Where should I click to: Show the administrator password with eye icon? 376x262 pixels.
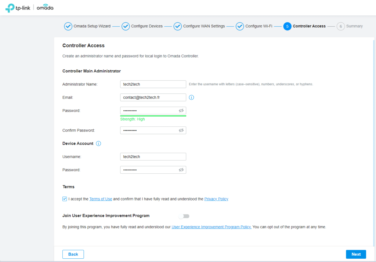pyautogui.click(x=181, y=111)
